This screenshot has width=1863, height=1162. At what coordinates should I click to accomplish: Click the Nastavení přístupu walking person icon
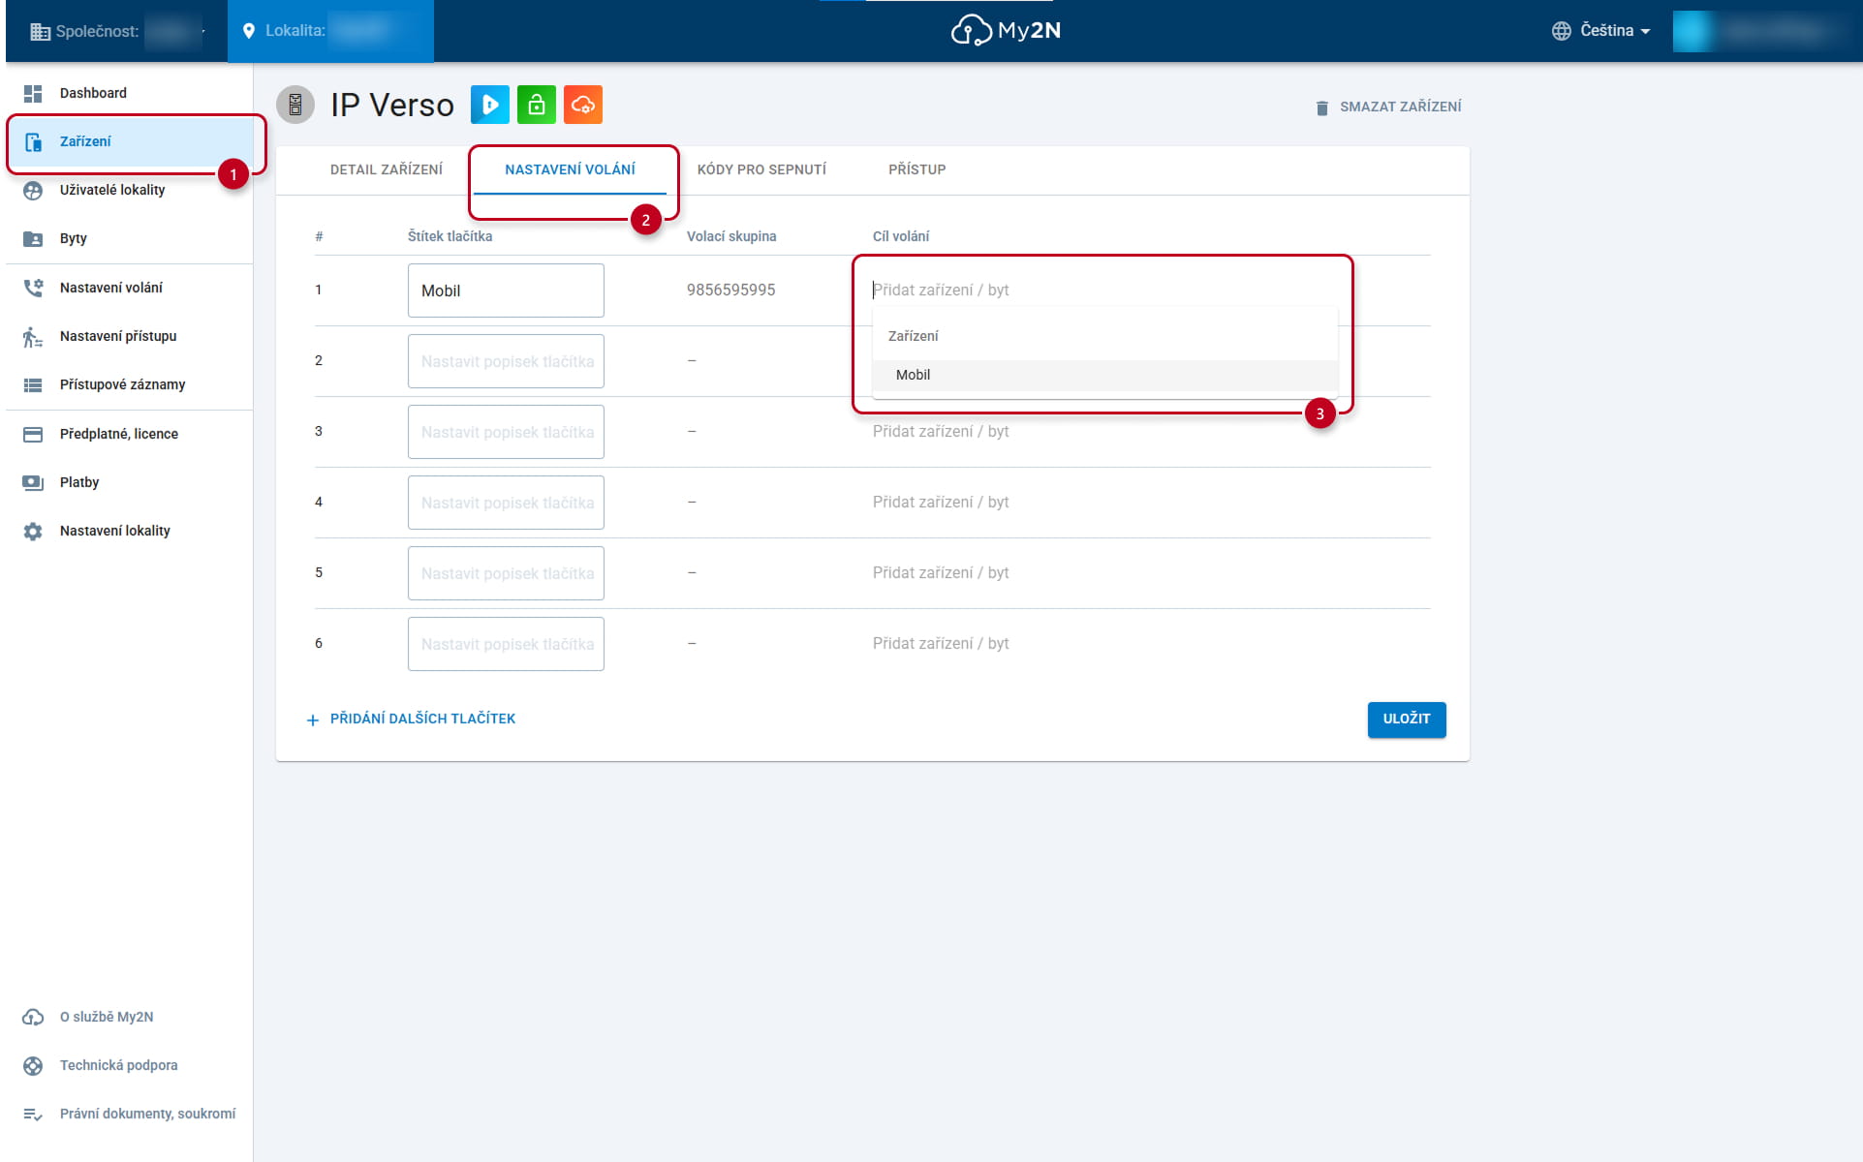(x=33, y=336)
